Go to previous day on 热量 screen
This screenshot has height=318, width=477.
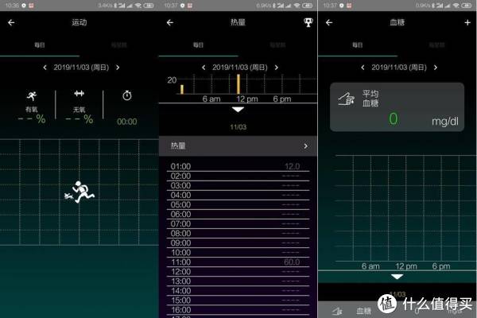point(204,68)
